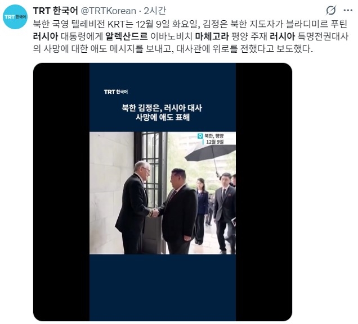Open the three-dot more options menu
This screenshot has height=324, width=358.
click(x=348, y=10)
